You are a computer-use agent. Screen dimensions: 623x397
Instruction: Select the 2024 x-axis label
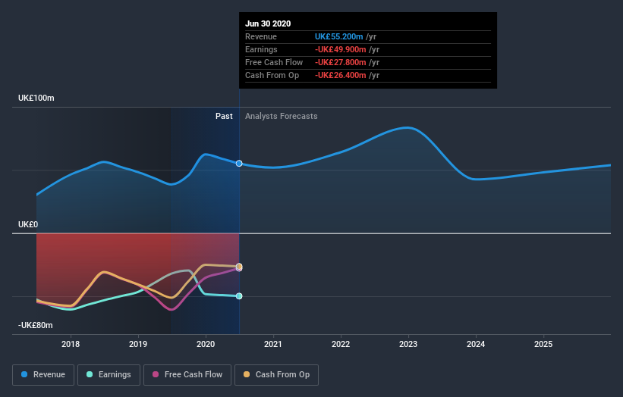(476, 344)
